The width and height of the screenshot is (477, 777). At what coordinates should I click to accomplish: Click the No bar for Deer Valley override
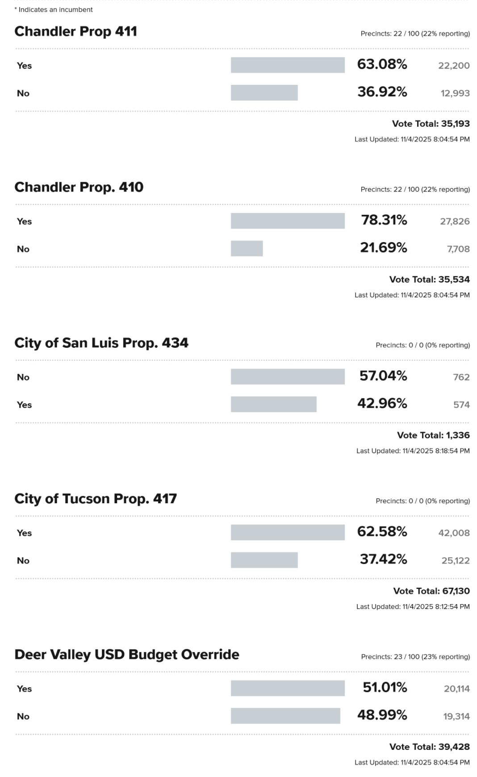(x=285, y=716)
